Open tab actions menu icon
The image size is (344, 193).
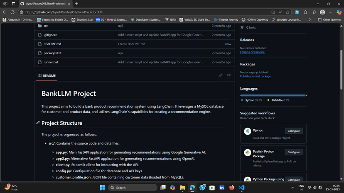click(13, 3)
